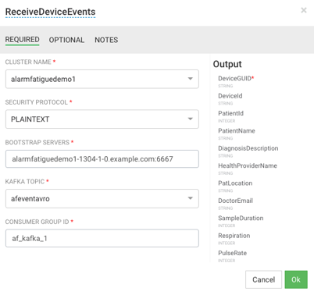Select the PatientId output field

[230, 113]
